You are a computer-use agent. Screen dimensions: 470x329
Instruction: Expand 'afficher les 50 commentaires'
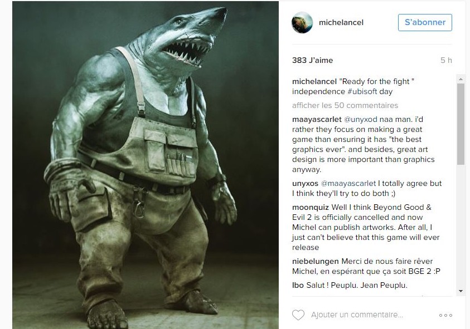(x=345, y=105)
